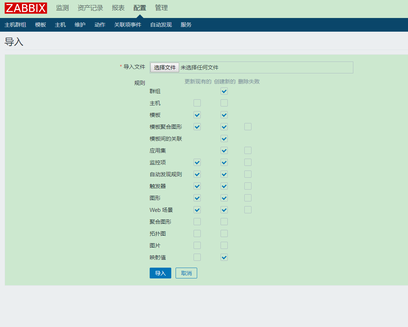This screenshot has width=408, height=327.
Task: Uncheck 更新现有的 for 模板
Action: tap(197, 115)
